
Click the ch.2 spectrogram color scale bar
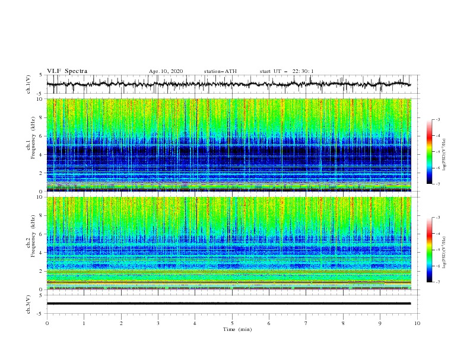point(429,250)
